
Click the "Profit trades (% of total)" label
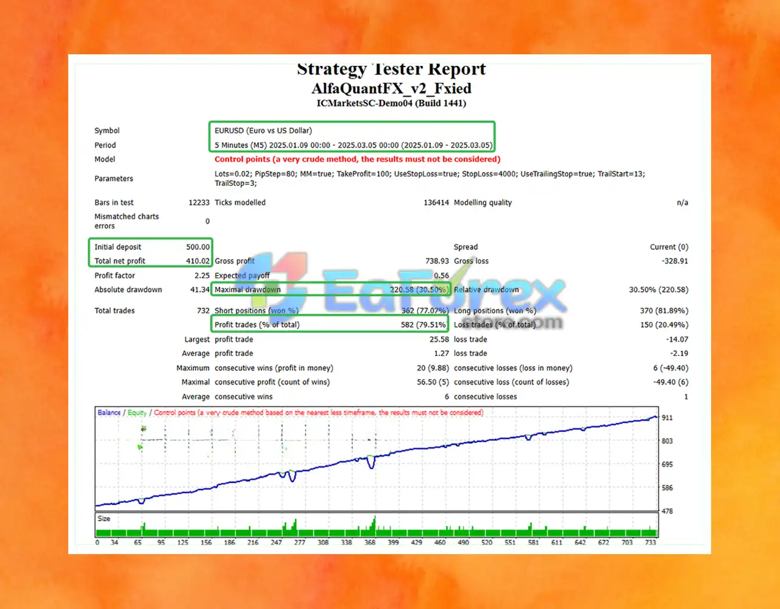click(257, 324)
